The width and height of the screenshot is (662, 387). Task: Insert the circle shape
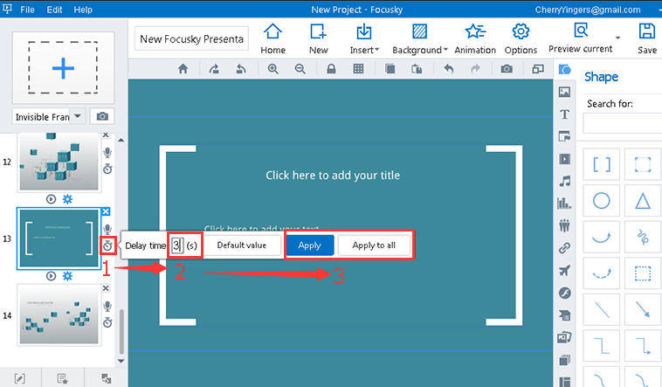601,201
